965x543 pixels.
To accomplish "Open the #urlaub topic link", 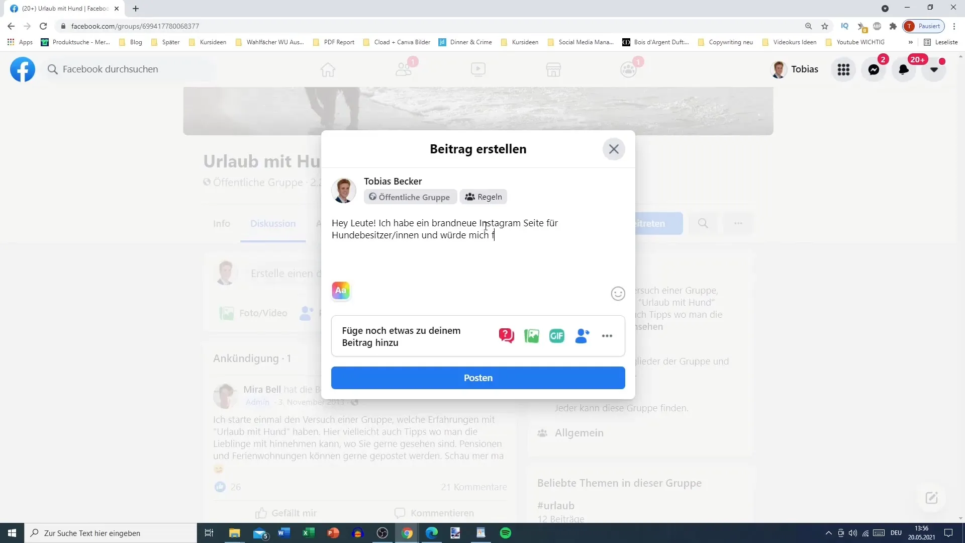I will pyautogui.click(x=556, y=505).
